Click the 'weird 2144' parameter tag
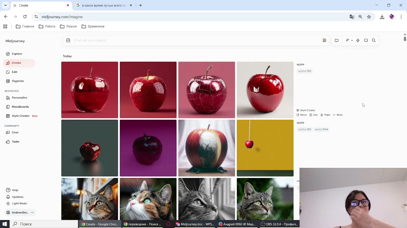The height and width of the screenshot is (228, 407). pos(321,130)
